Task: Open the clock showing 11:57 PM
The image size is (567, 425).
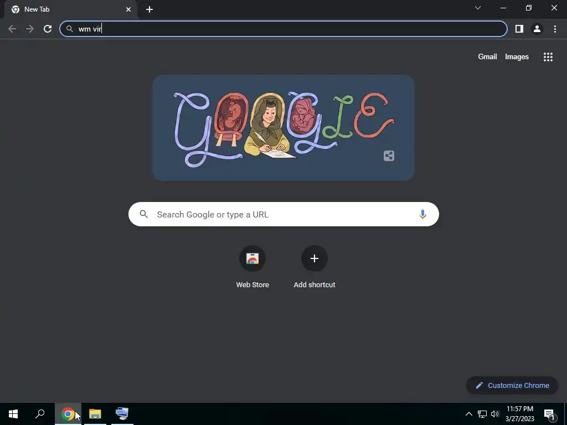Action: point(519,414)
